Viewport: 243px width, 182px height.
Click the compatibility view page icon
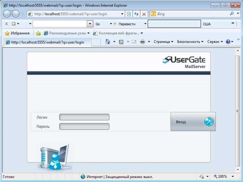(x=129, y=14)
